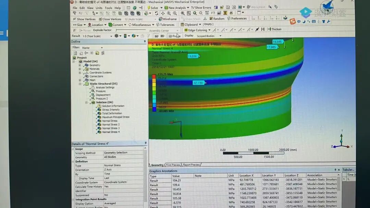Toggle the Thicken annotations option
This screenshot has height=208, width=370.
coord(274,29)
